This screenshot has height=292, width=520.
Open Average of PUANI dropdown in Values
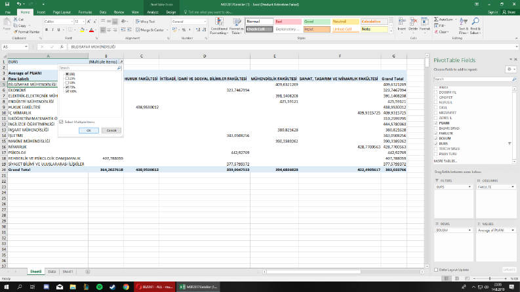(x=513, y=230)
